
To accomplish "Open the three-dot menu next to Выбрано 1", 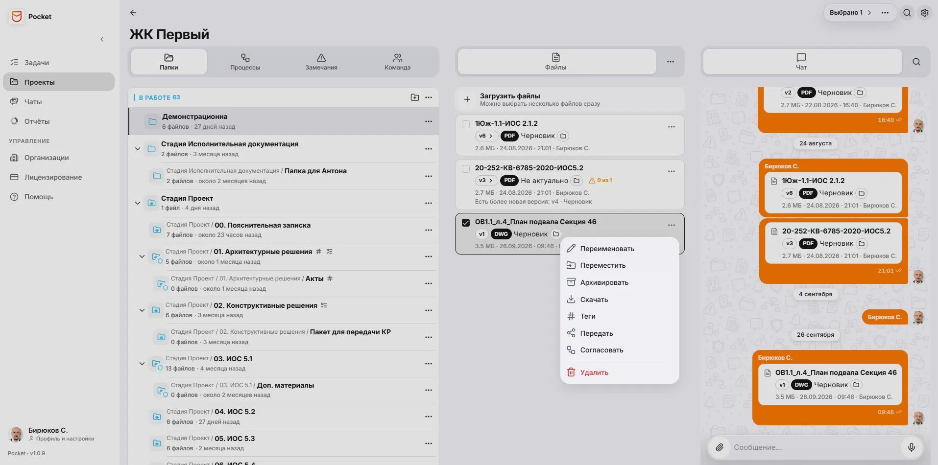I will pos(885,13).
